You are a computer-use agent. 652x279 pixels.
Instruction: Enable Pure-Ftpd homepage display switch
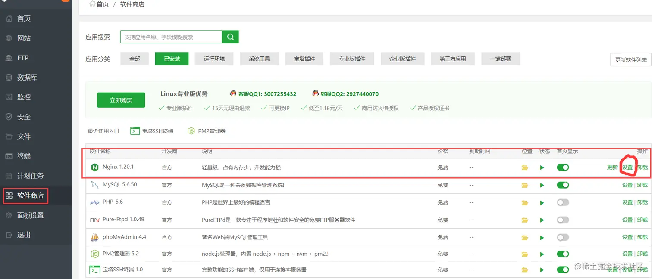pyautogui.click(x=563, y=220)
